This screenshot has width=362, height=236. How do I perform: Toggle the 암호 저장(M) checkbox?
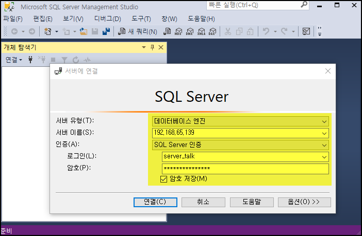tap(163, 179)
